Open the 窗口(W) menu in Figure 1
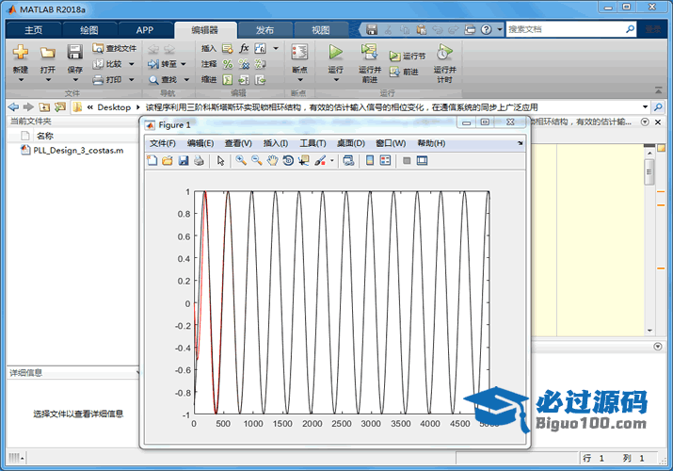Viewport: 673px width, 471px height. (391, 143)
